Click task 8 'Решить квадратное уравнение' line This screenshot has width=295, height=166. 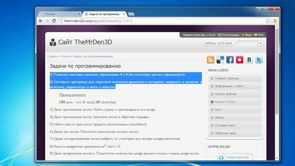(x=85, y=146)
